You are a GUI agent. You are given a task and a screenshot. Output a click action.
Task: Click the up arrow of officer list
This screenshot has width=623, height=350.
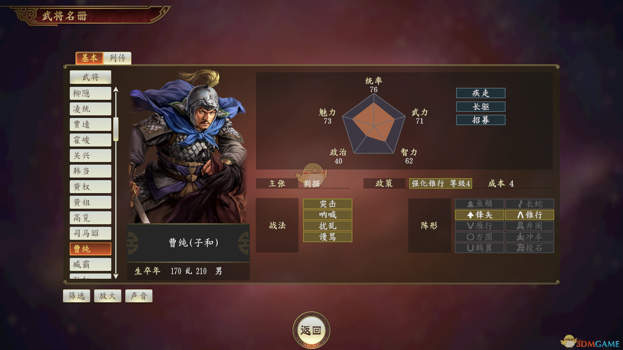pyautogui.click(x=116, y=89)
